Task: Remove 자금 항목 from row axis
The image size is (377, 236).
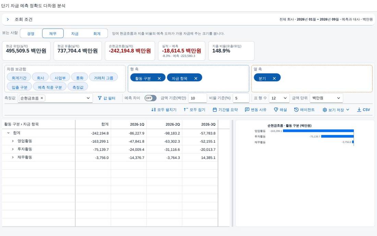Action: pyautogui.click(x=196, y=79)
